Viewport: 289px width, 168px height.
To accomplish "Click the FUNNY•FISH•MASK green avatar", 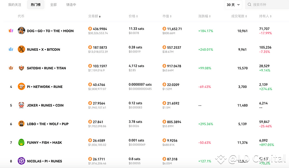I will 21,142.
